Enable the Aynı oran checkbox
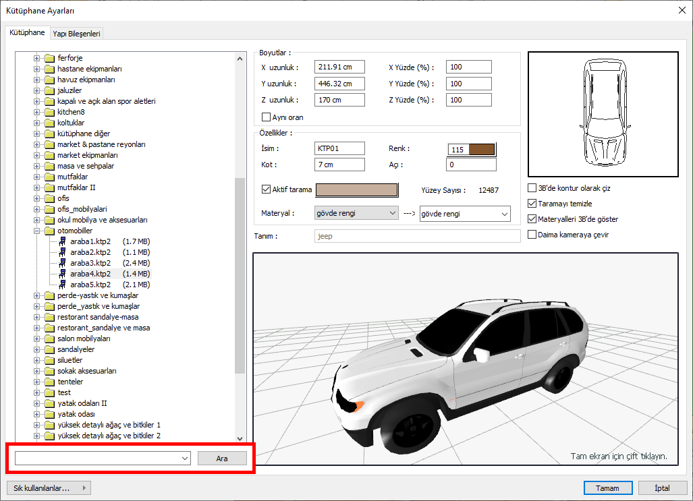This screenshot has width=693, height=501. coord(266,117)
